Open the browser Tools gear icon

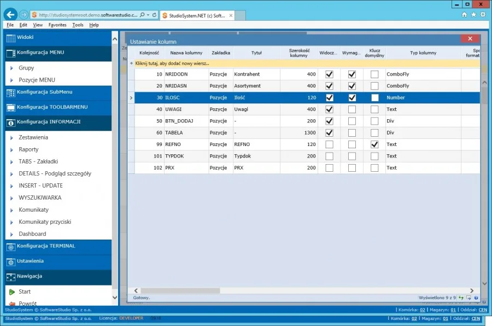483,14
